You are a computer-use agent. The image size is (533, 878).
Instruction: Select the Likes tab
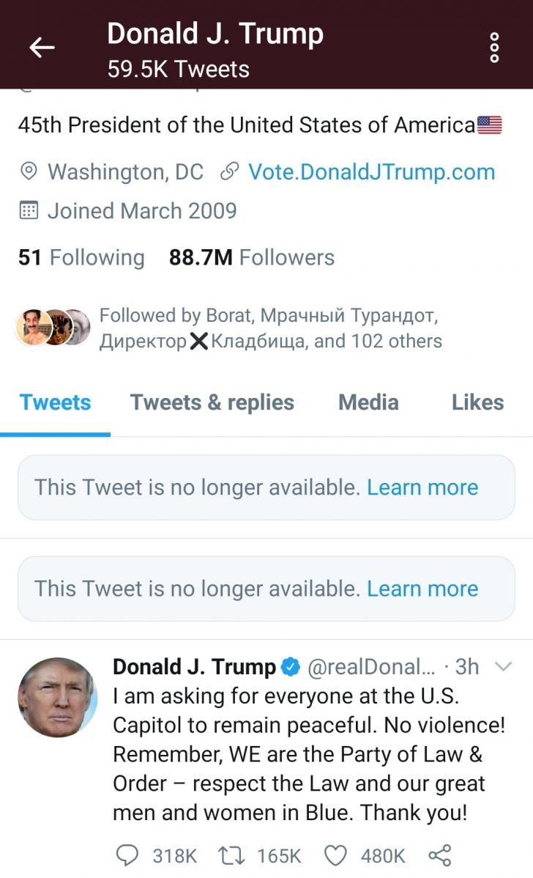pos(477,402)
